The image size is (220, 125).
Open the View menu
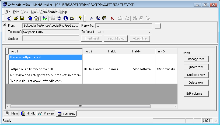[x=25, y=12]
